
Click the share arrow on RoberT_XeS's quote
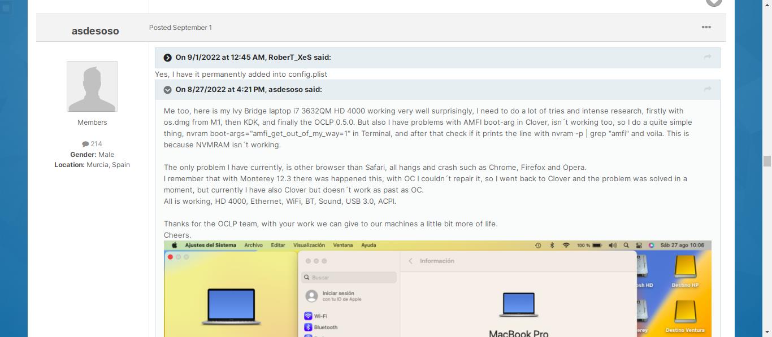click(707, 57)
